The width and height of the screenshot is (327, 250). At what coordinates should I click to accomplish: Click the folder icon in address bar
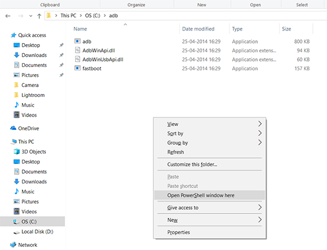point(49,15)
